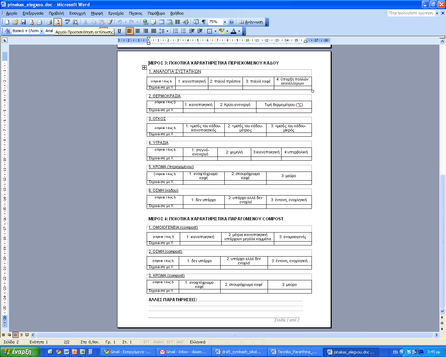Open the Εισαγωγή menu
Screen dimensions: 446x357
pos(77,13)
